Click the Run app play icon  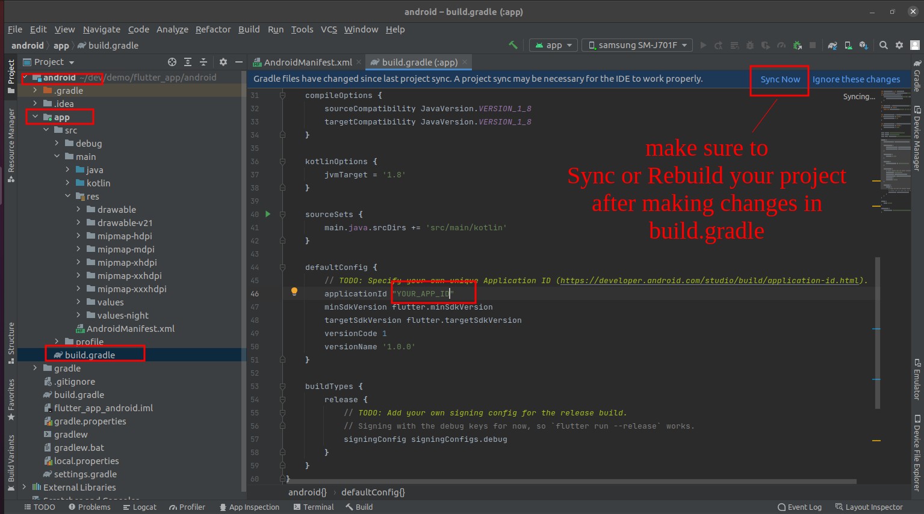pos(703,45)
